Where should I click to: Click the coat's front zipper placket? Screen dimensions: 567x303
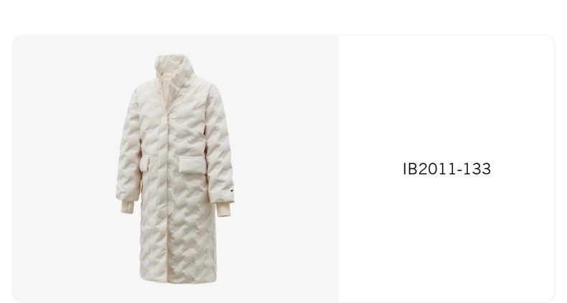click(164, 181)
